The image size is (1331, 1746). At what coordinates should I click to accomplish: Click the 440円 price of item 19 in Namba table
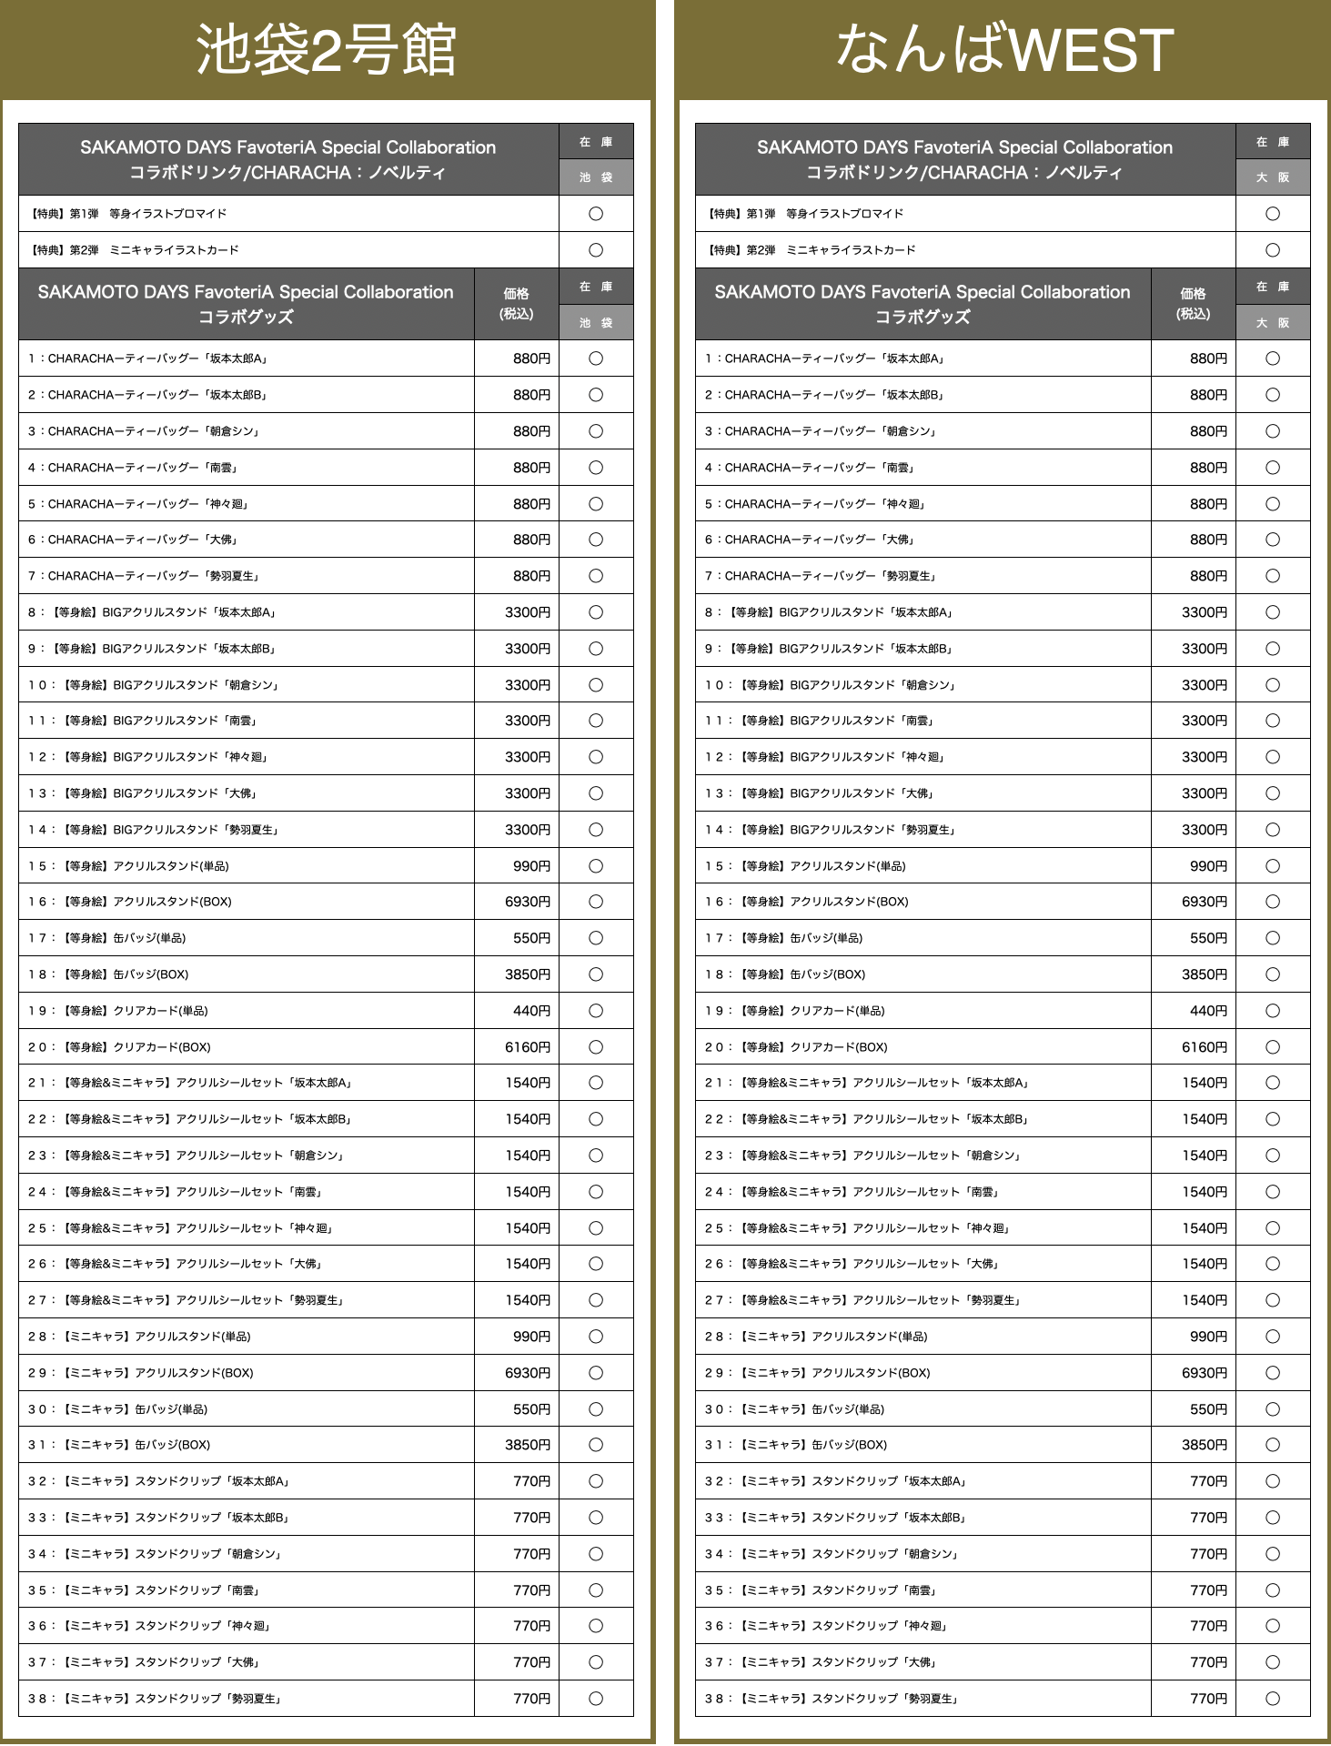click(x=1207, y=1011)
